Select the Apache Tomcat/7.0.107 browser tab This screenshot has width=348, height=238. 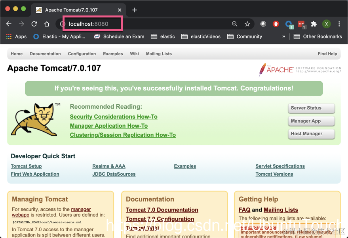pos(78,10)
